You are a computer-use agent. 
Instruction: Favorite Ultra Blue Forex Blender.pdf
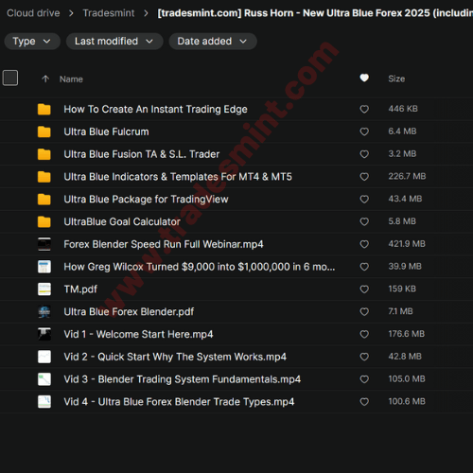tap(364, 311)
